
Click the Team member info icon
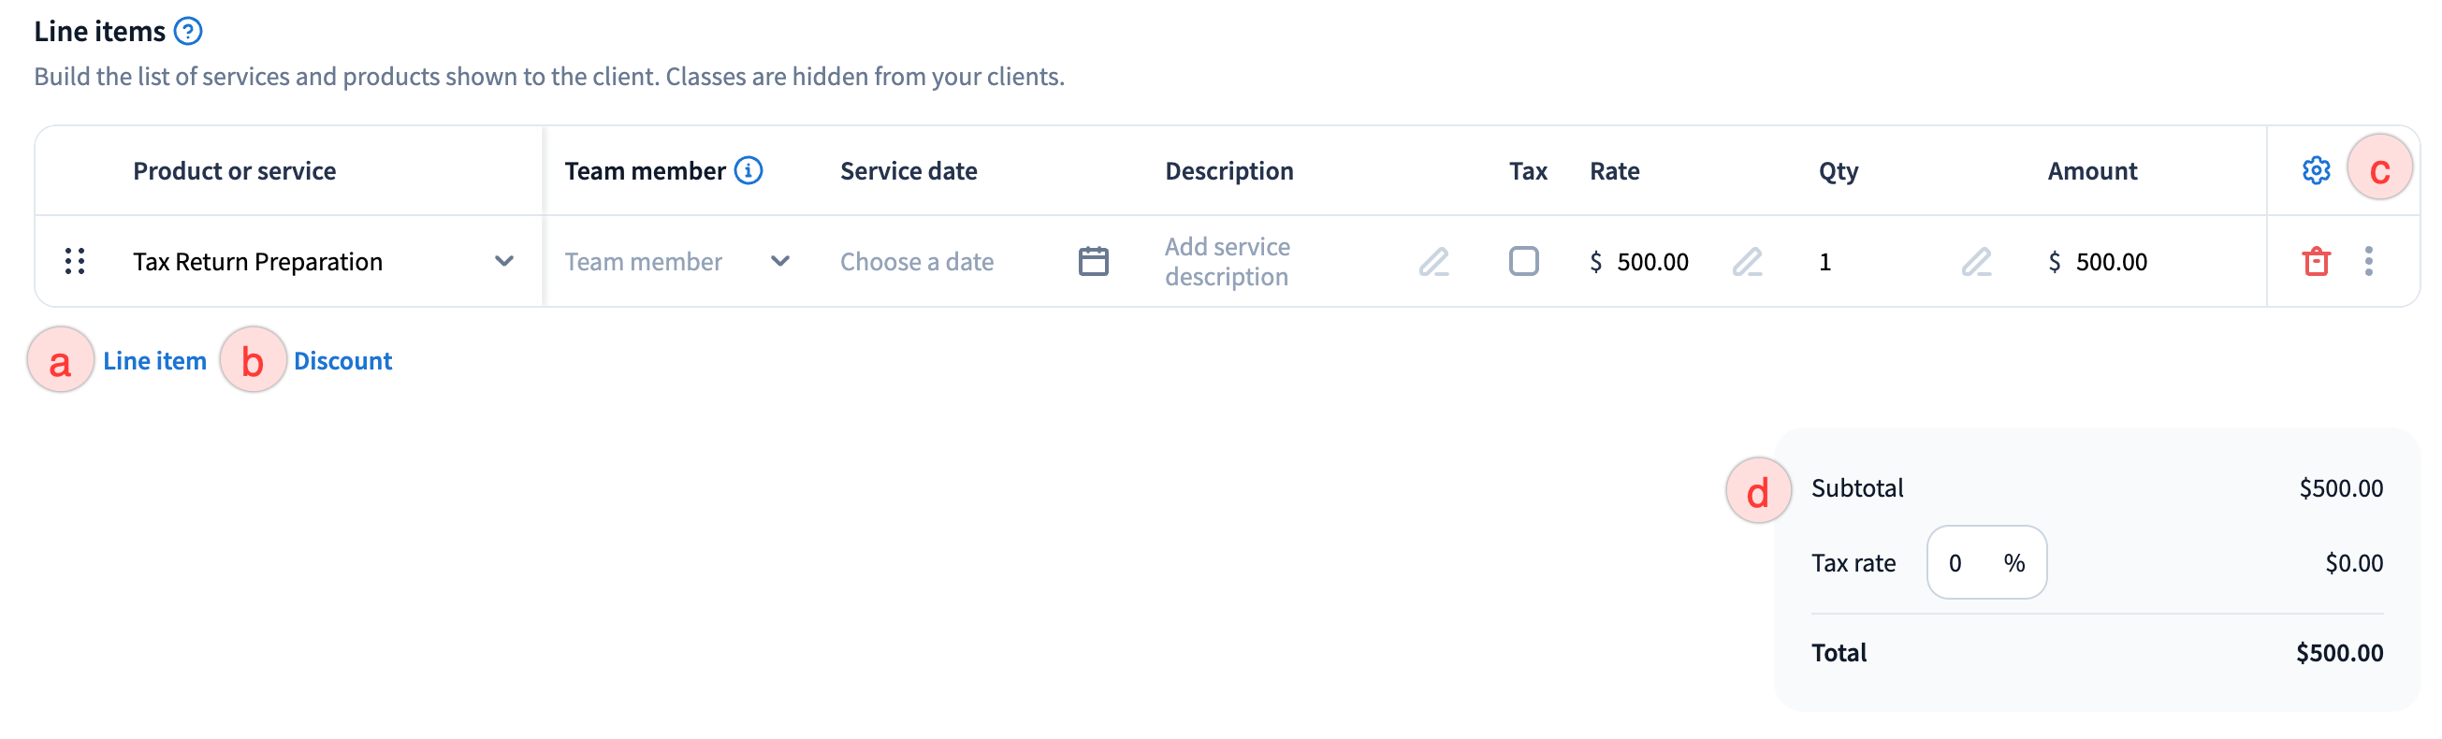tap(748, 170)
